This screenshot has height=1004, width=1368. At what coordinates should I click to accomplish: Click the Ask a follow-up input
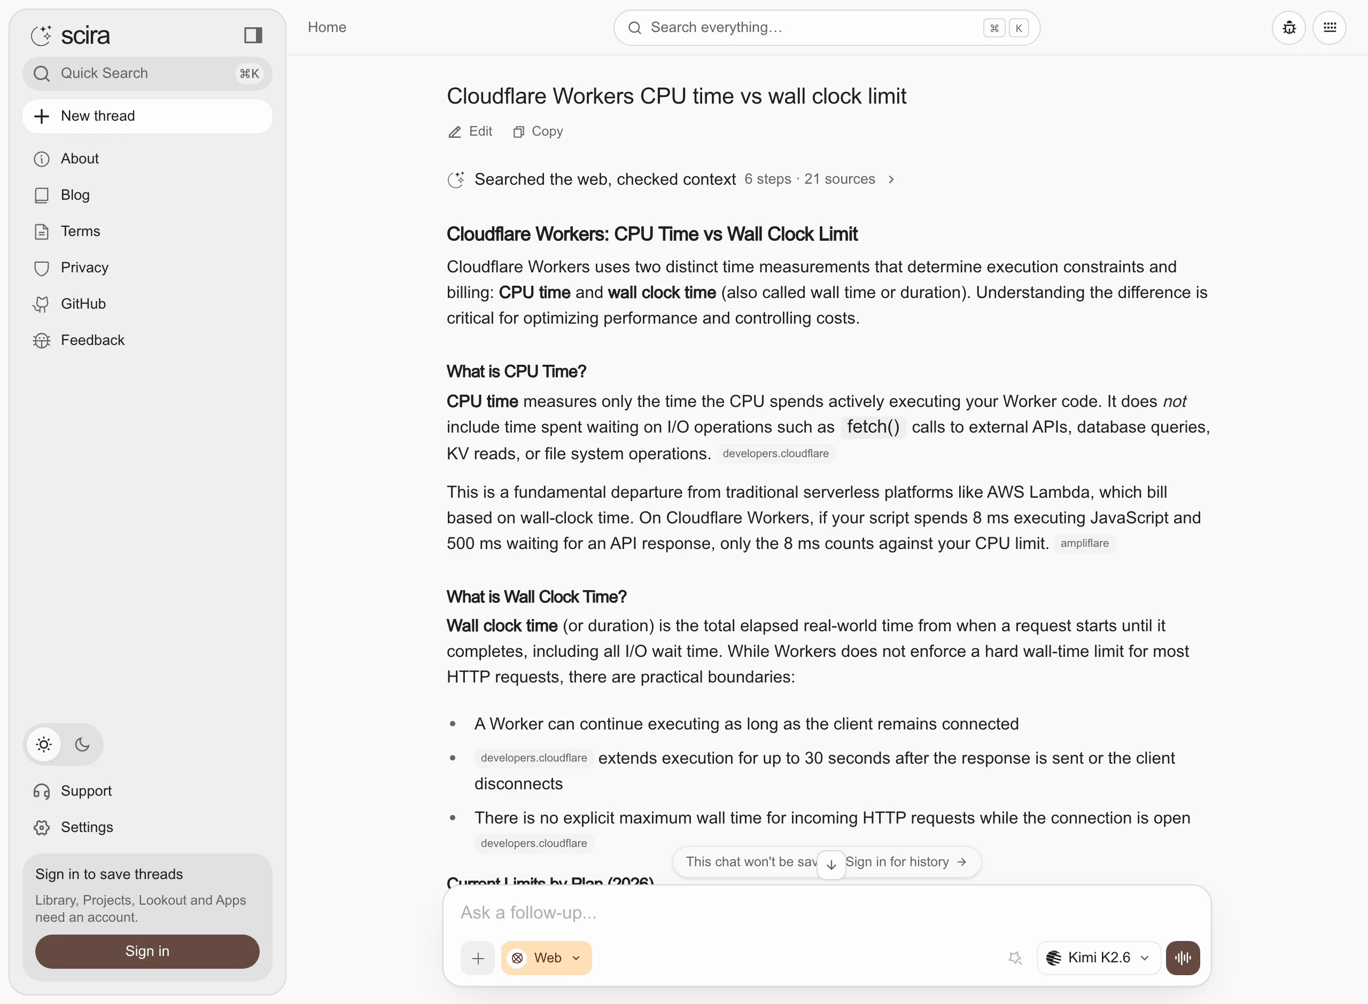tap(826, 913)
